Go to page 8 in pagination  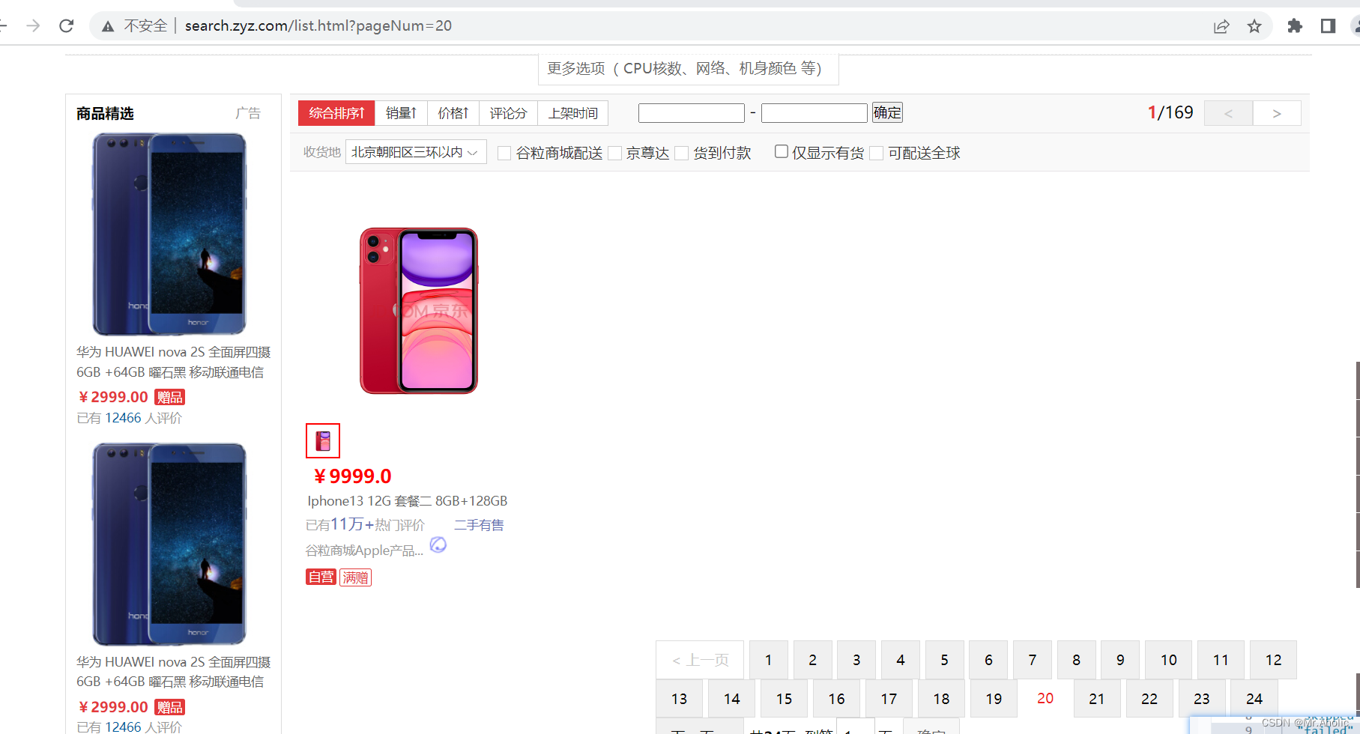click(1077, 660)
